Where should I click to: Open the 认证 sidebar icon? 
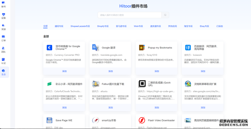tap(3, 59)
